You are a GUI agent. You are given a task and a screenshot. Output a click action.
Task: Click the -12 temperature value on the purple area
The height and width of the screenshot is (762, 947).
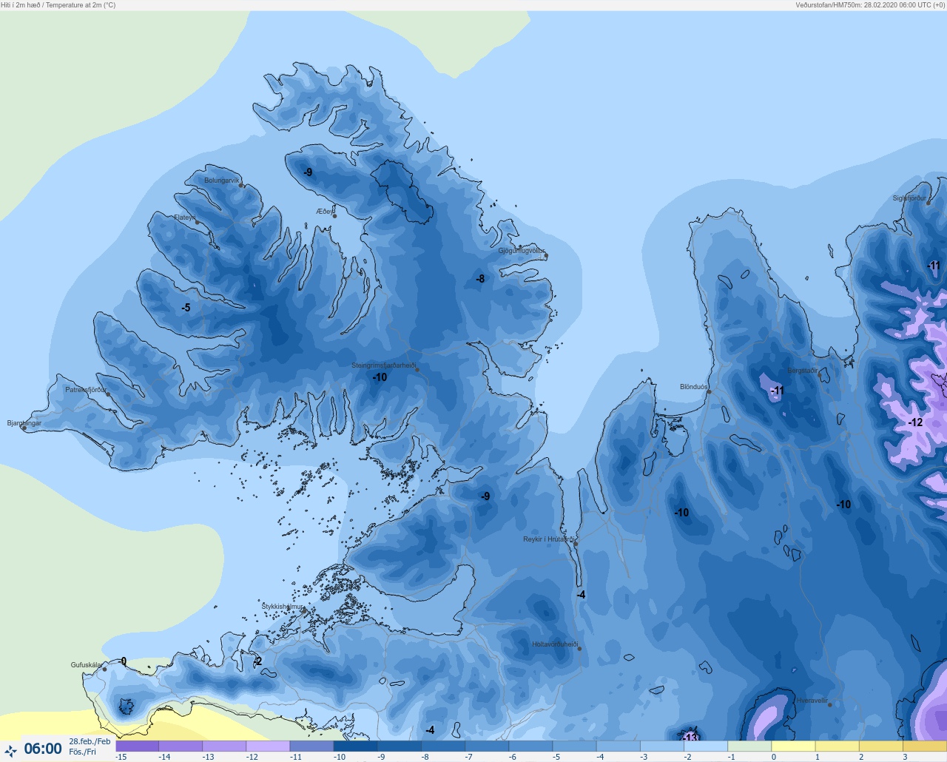tap(915, 422)
